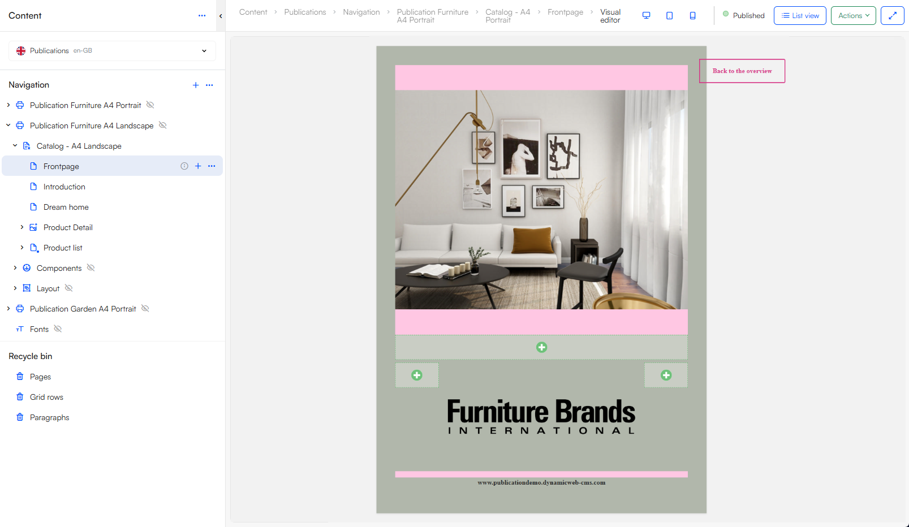The image size is (909, 527).
Task: Toggle visibility of Publication Furniture A4 Portrait
Action: [150, 105]
